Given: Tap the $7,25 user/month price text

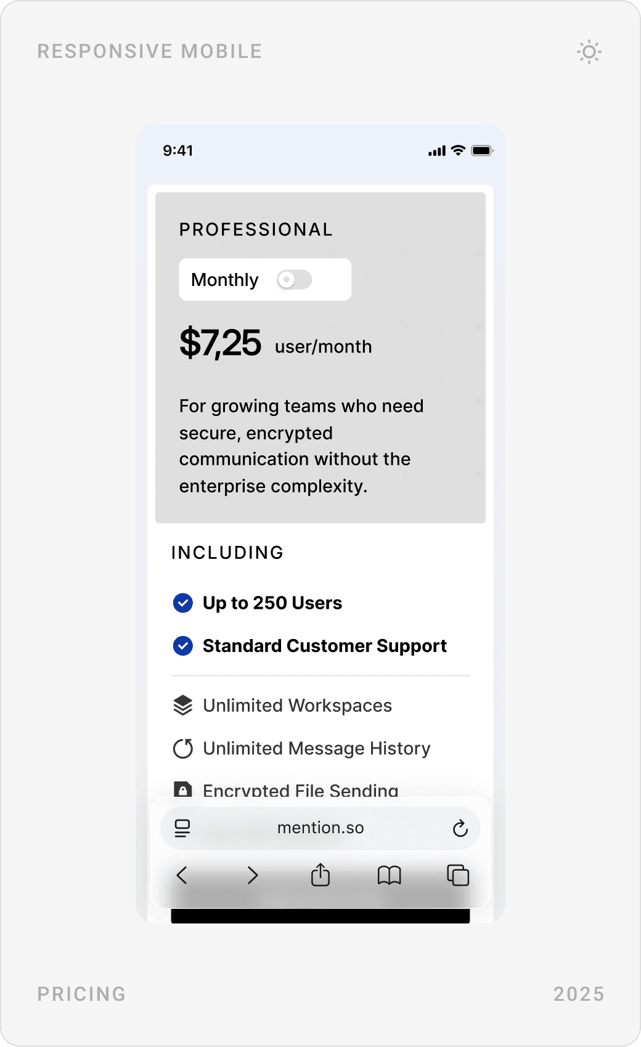Looking at the screenshot, I should 274,344.
